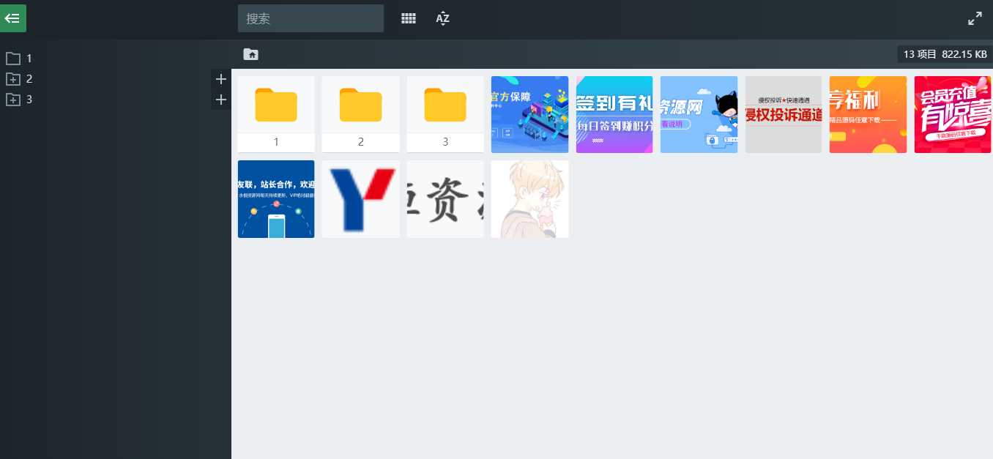Viewport: 993px width, 459px height.
Task: Click the folder icon beside sidebar item 1
Action: click(13, 59)
